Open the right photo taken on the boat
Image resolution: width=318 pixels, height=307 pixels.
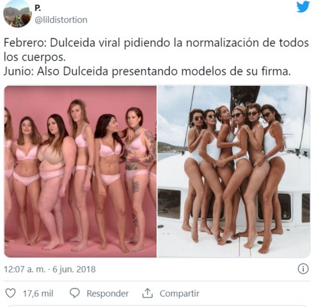pos(234,171)
